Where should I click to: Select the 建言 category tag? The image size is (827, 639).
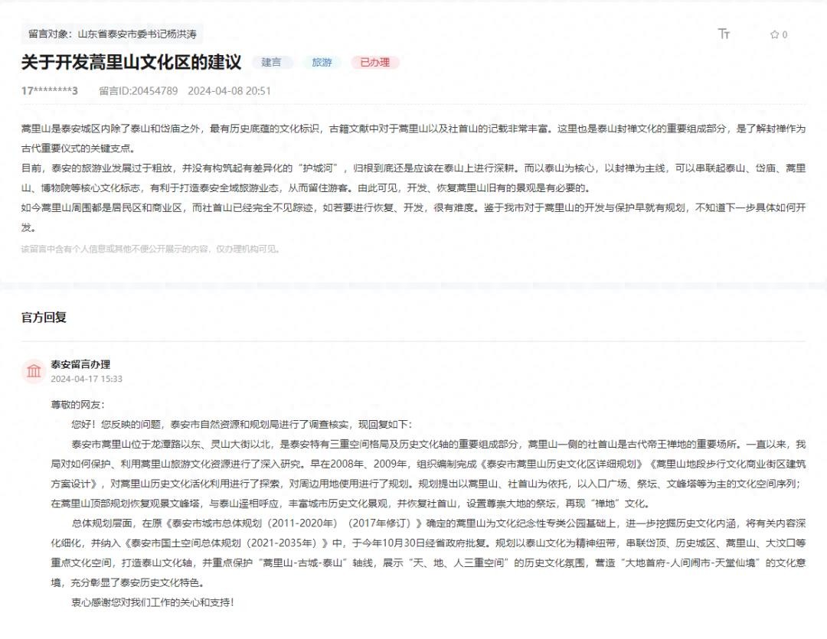pyautogui.click(x=271, y=63)
